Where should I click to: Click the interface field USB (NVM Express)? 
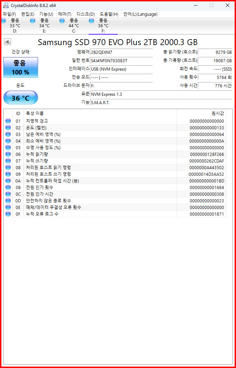(121, 69)
